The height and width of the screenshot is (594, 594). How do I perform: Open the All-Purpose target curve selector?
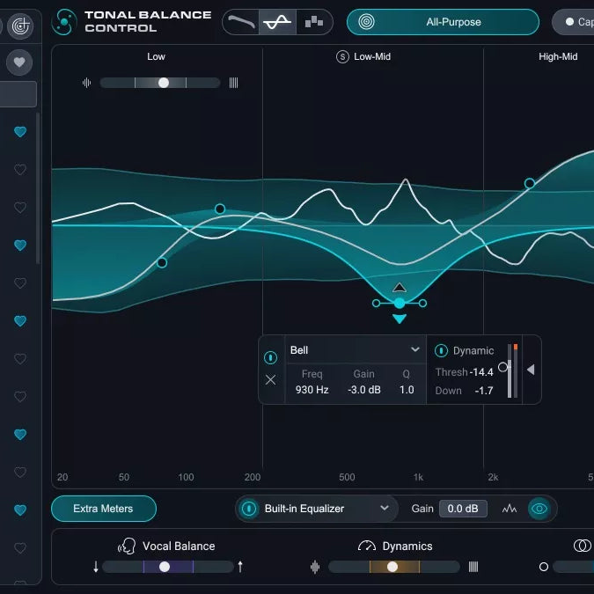click(x=443, y=22)
